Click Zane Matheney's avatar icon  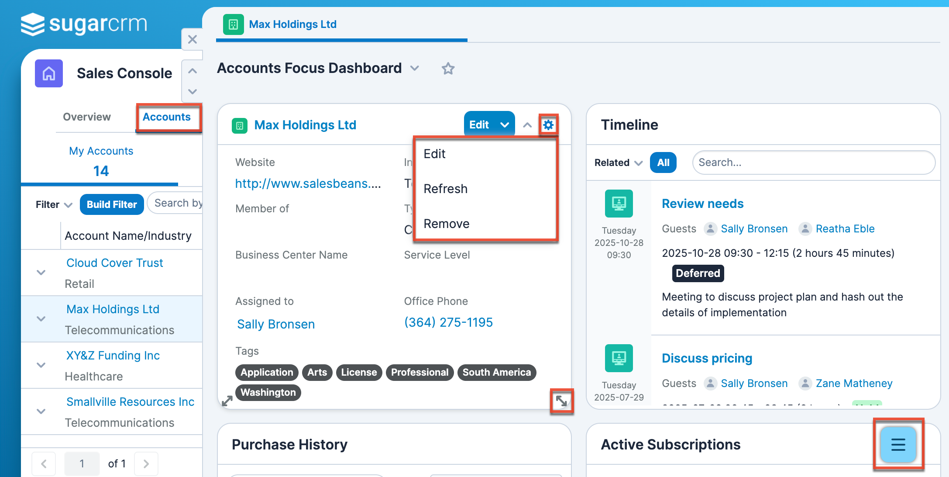tap(805, 383)
